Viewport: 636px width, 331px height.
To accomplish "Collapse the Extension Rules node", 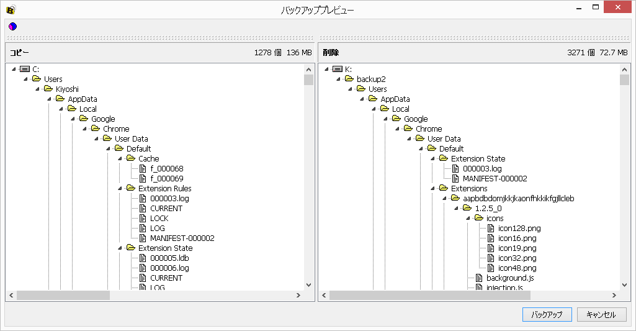I will (120, 188).
